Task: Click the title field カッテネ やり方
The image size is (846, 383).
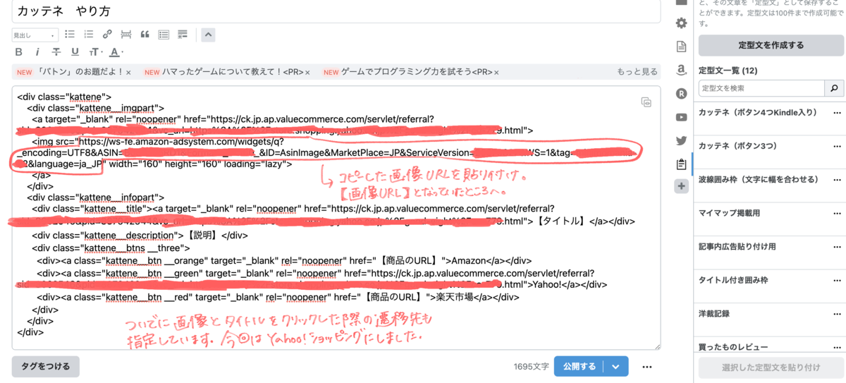Action: (x=336, y=11)
